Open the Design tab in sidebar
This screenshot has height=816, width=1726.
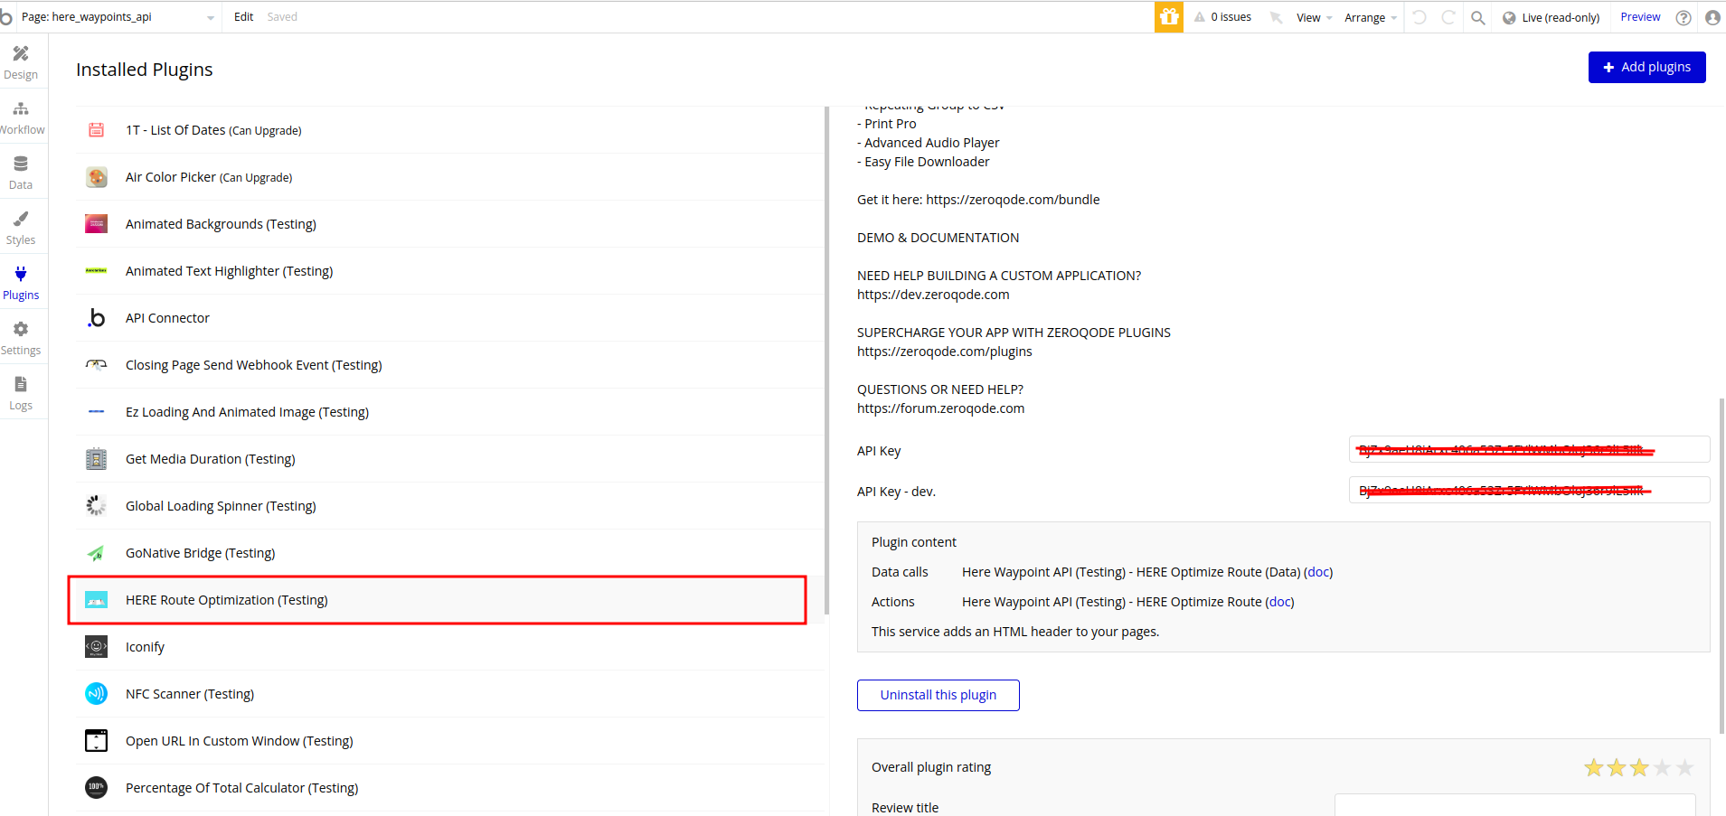pyautogui.click(x=21, y=62)
